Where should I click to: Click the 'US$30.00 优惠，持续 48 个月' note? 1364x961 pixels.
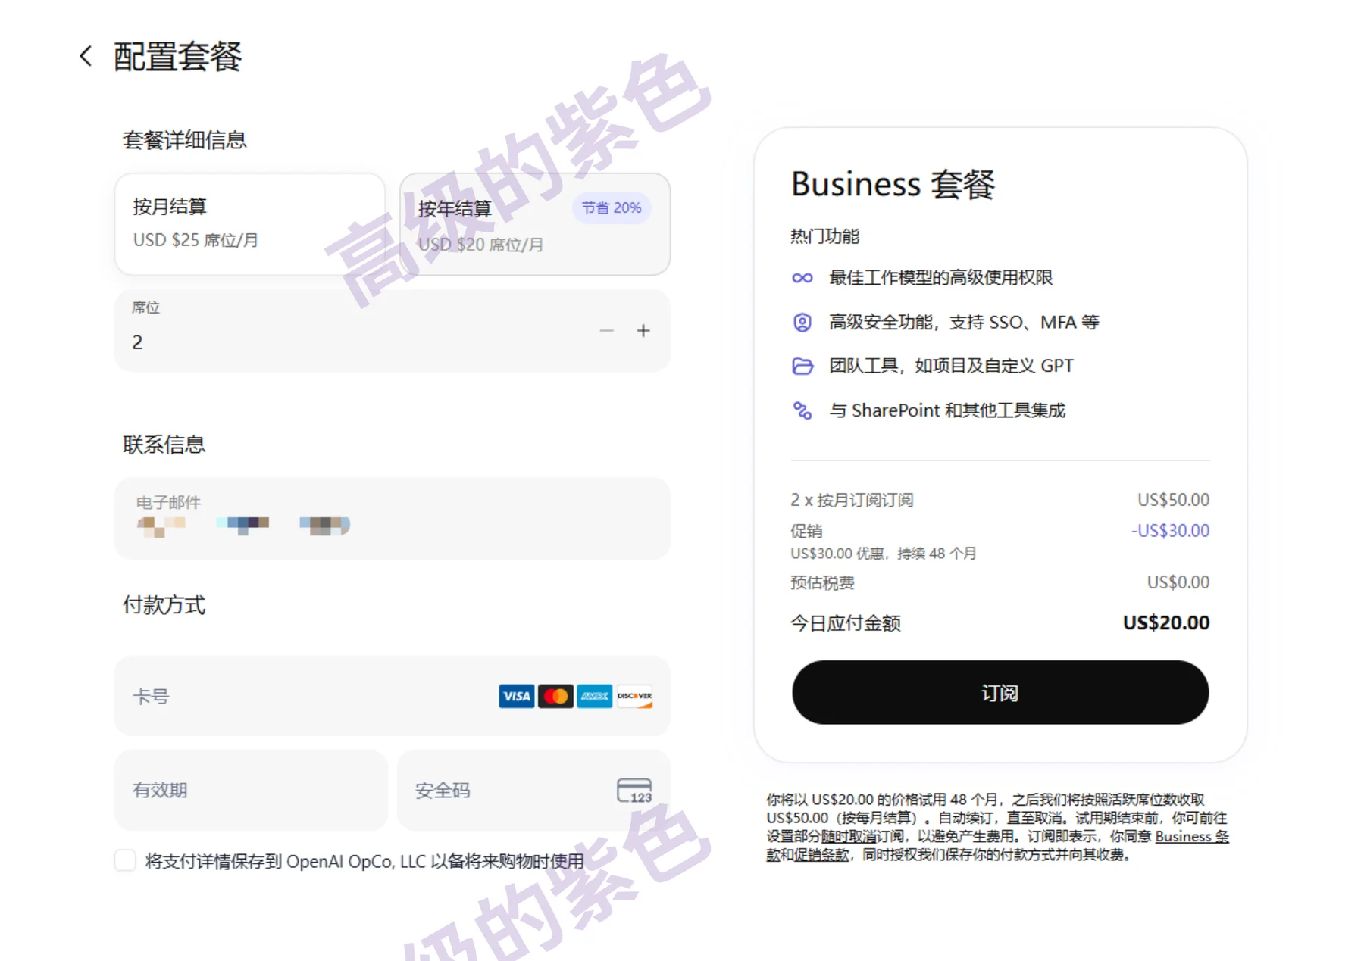pos(883,554)
